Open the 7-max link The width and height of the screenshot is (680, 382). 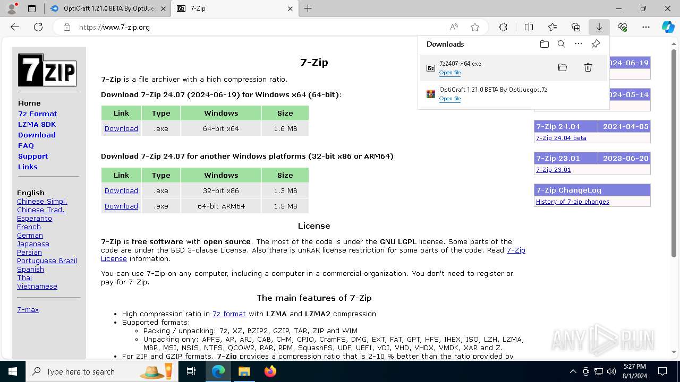click(28, 310)
